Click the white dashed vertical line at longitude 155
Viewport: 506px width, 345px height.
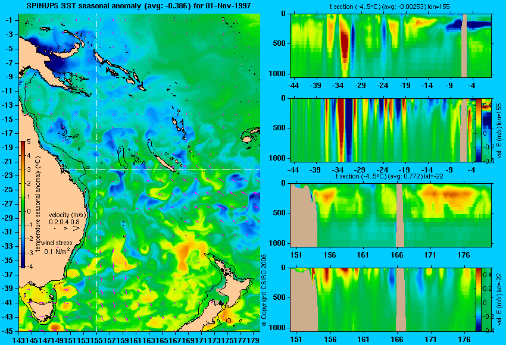click(97, 172)
